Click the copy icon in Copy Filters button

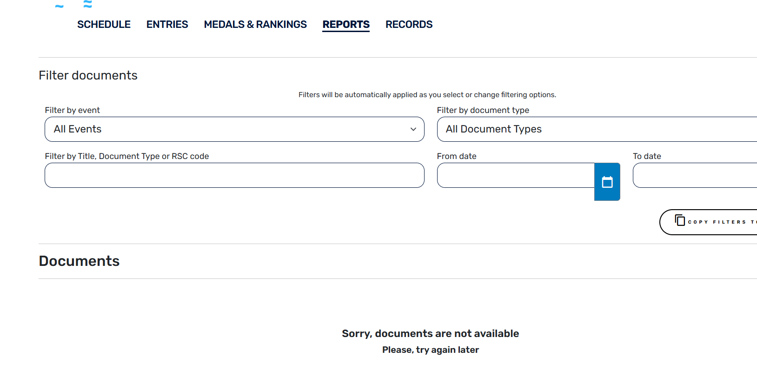(680, 220)
